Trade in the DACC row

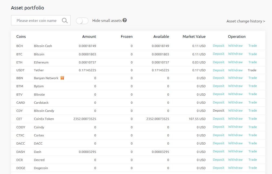tap(253, 143)
